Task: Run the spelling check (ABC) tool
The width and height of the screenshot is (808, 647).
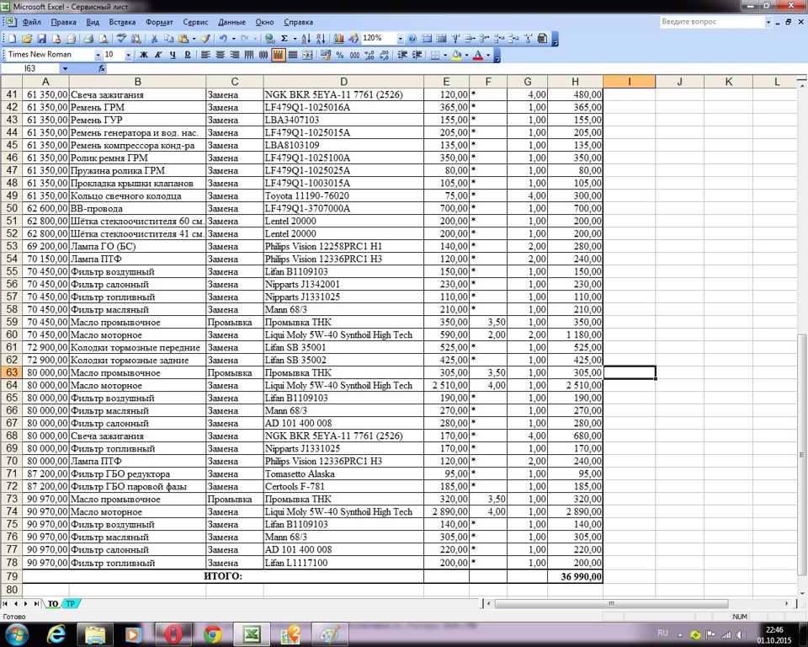Action: 121,39
